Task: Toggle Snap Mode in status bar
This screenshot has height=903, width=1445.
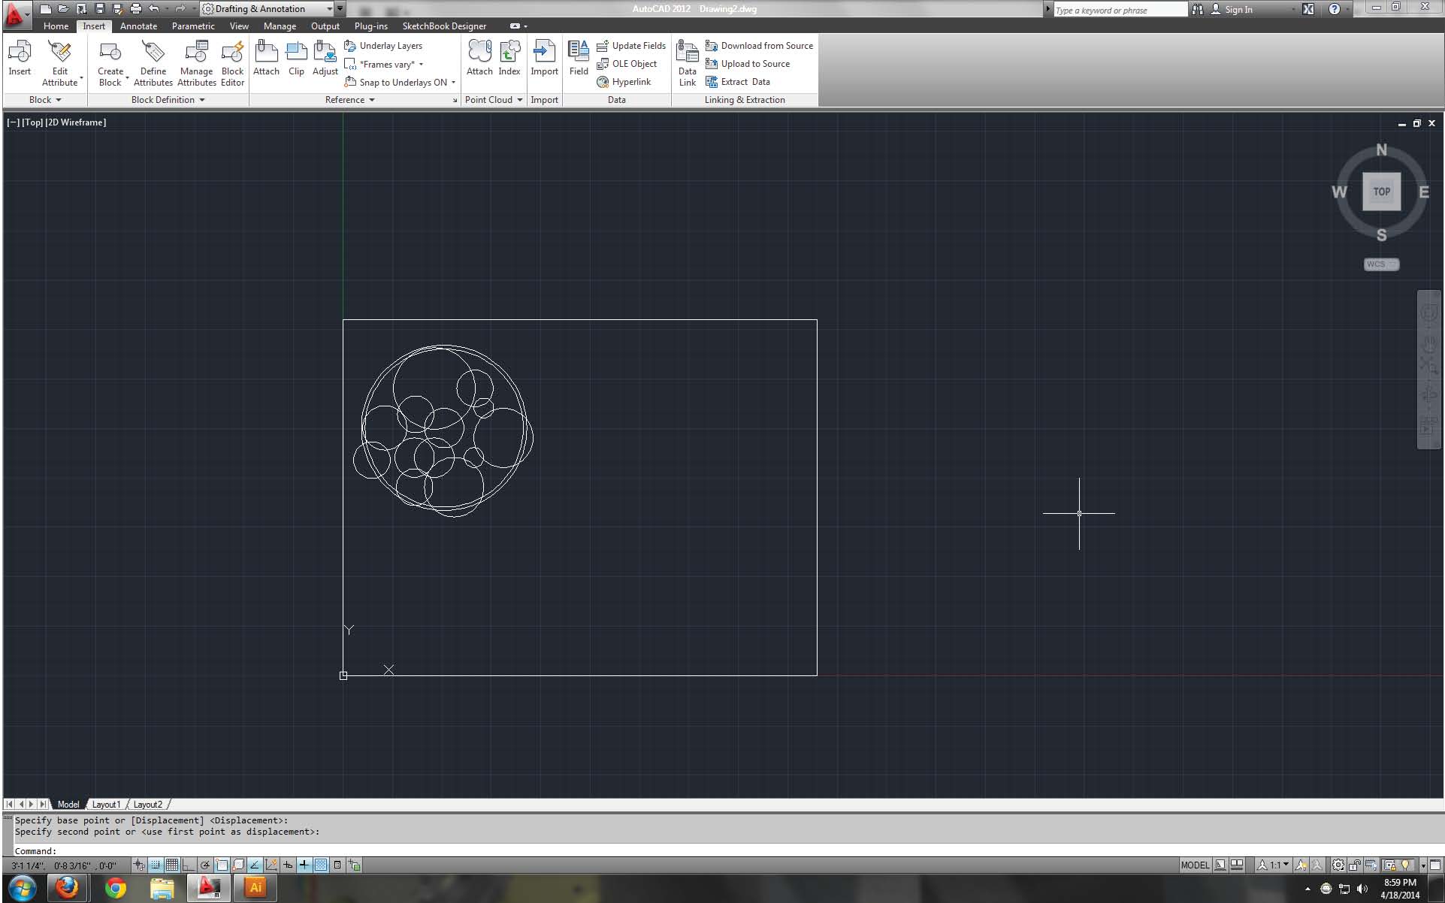Action: tap(156, 865)
